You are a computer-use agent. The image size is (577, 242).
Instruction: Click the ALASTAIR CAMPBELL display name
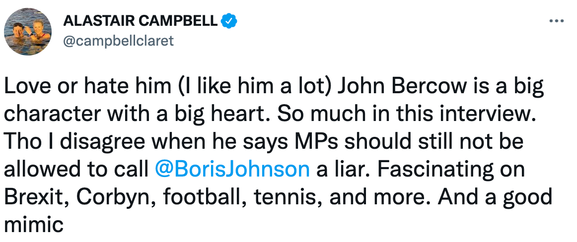point(141,21)
